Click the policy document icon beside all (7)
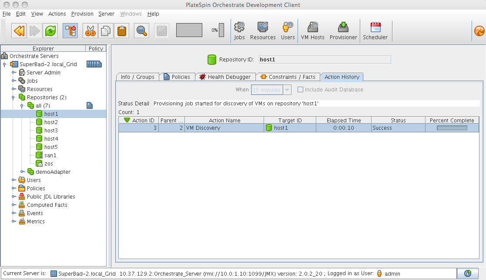The width and height of the screenshot is (486, 280). pos(90,106)
